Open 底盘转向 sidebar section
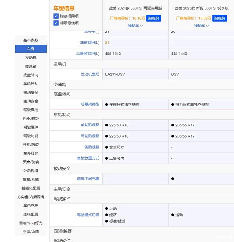This screenshot has width=234, height=242. [31, 75]
